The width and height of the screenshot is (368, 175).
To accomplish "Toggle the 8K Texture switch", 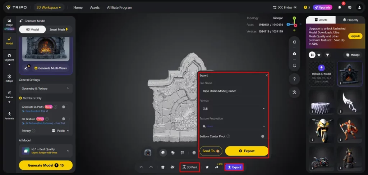I will click(65, 119).
